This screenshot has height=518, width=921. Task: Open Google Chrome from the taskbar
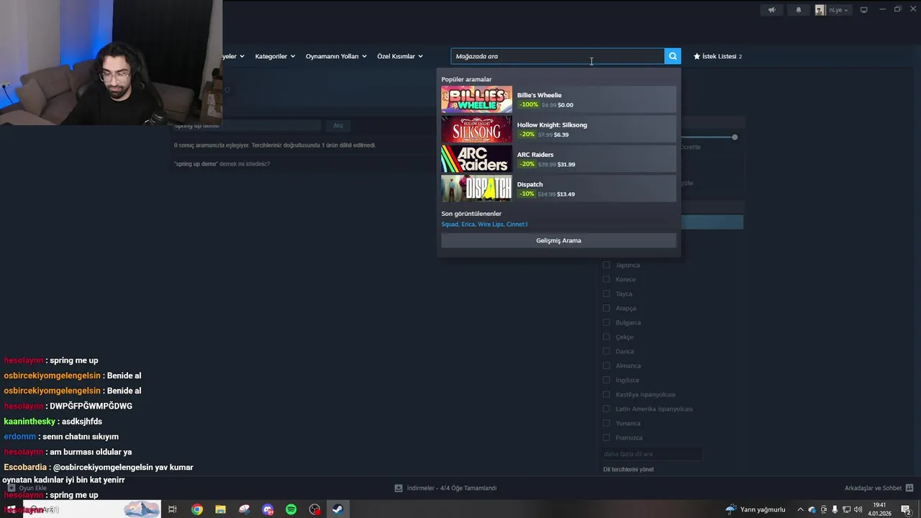[196, 509]
